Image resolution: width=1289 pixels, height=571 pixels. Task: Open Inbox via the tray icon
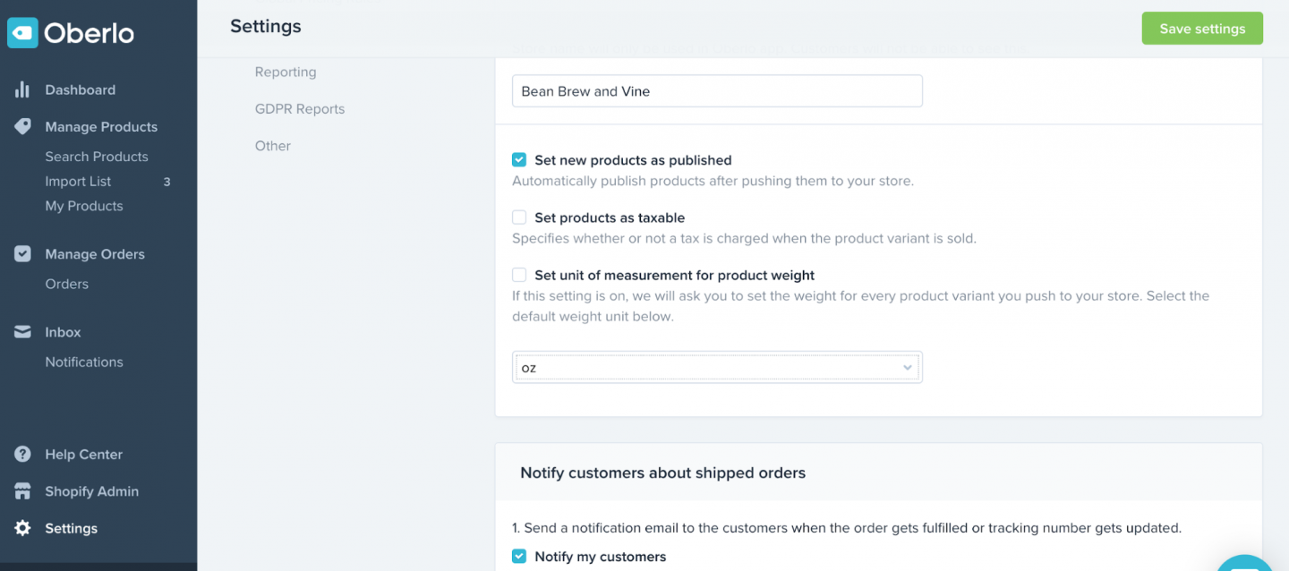pyautogui.click(x=22, y=332)
